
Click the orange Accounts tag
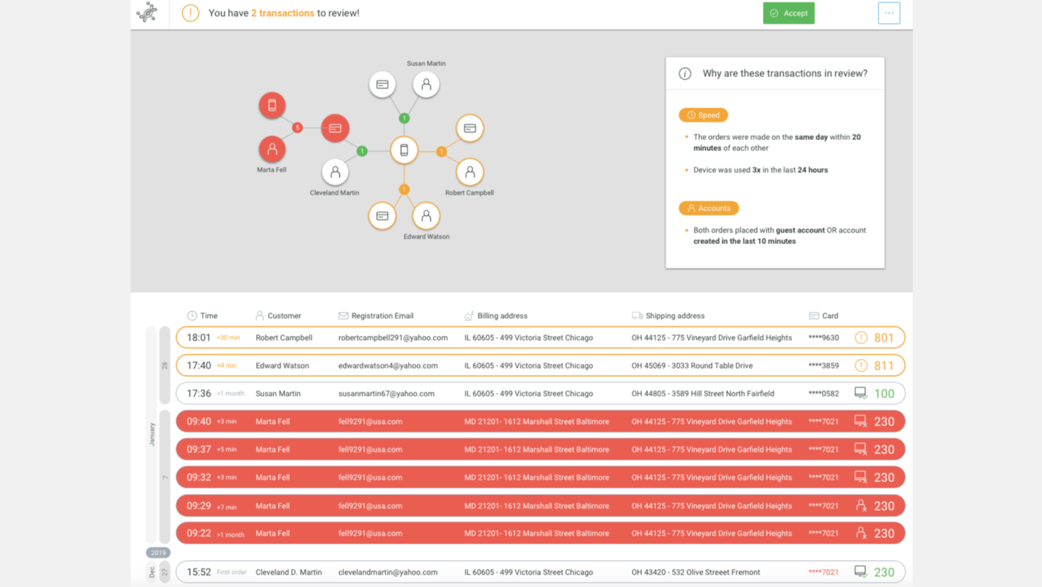(709, 208)
